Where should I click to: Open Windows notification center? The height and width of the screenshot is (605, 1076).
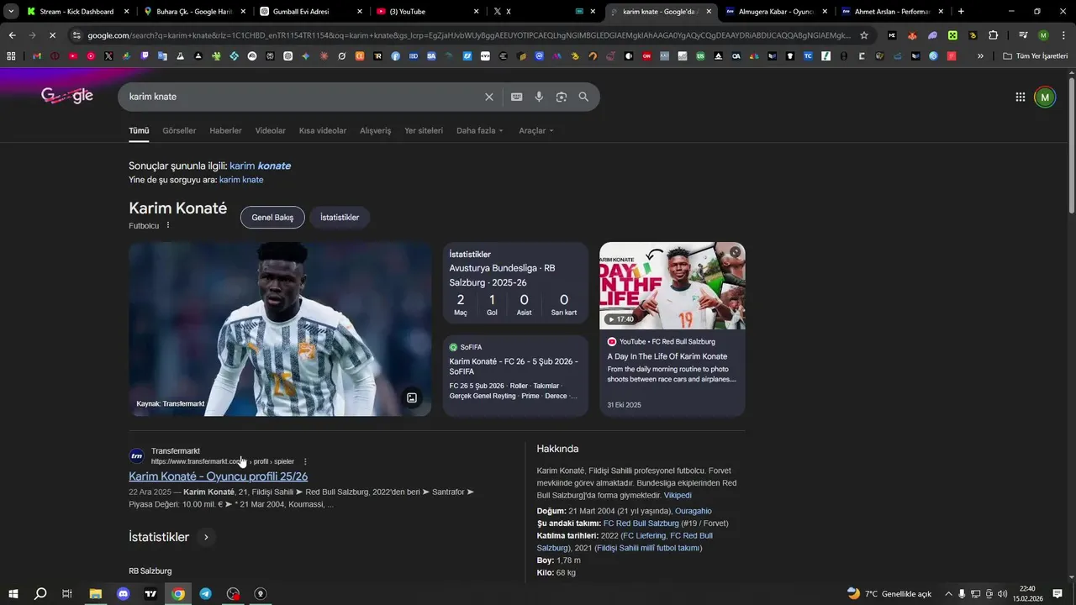[x=1058, y=593]
